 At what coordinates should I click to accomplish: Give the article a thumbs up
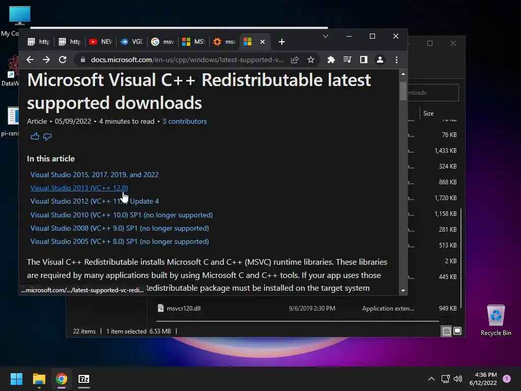click(35, 136)
